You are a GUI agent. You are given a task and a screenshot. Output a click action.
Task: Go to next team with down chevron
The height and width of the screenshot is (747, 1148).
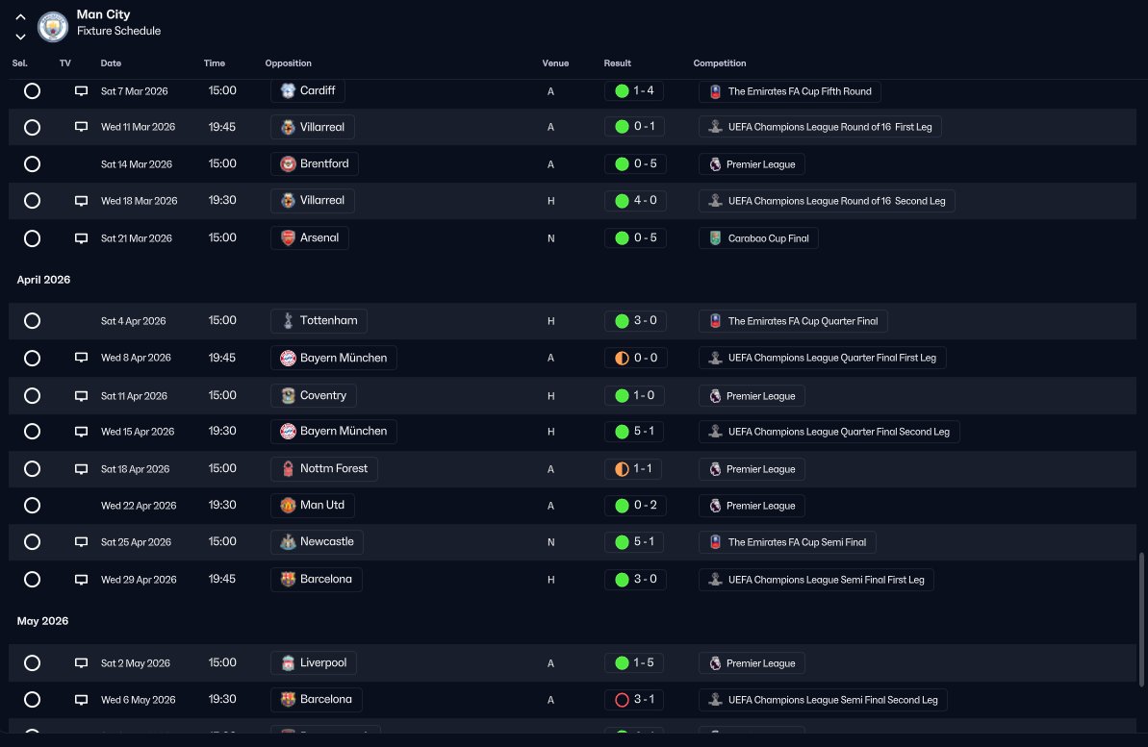[x=20, y=37]
